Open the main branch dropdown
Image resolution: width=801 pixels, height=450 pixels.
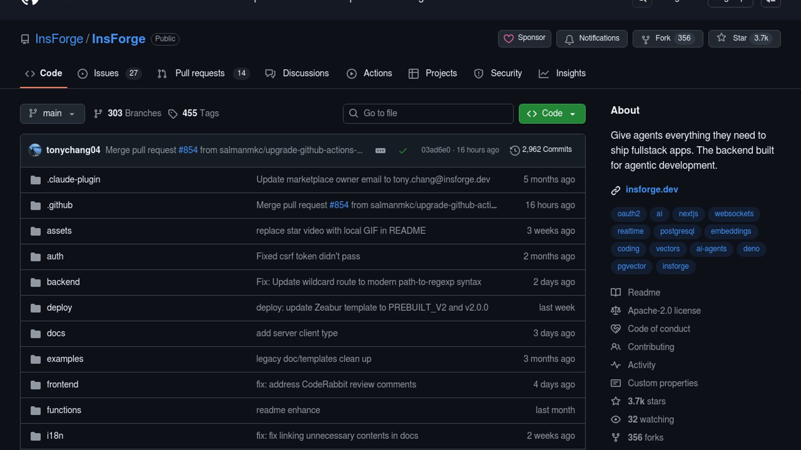52,113
